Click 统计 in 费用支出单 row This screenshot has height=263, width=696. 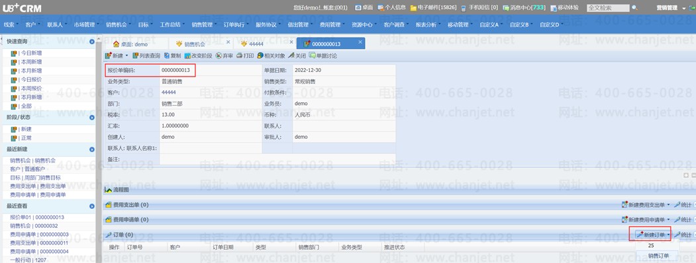click(683, 205)
